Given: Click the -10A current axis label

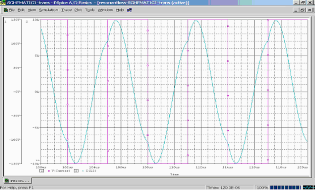Looking at the screenshot, I should click(35, 164).
